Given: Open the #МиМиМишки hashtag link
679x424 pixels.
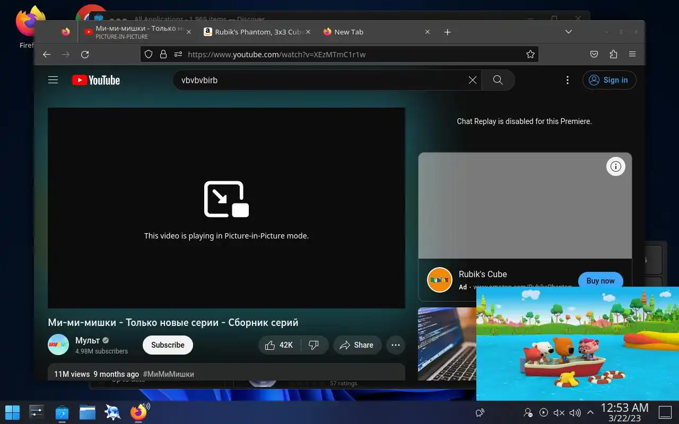Looking at the screenshot, I should [168, 374].
